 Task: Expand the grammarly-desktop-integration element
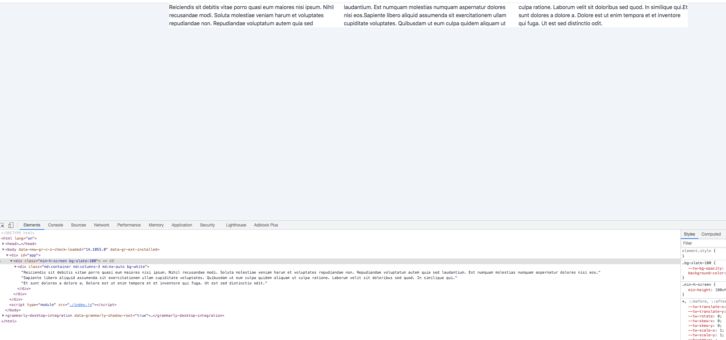tap(3, 315)
